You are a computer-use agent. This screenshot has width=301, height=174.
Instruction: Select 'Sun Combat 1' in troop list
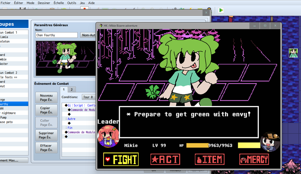tap(14, 32)
